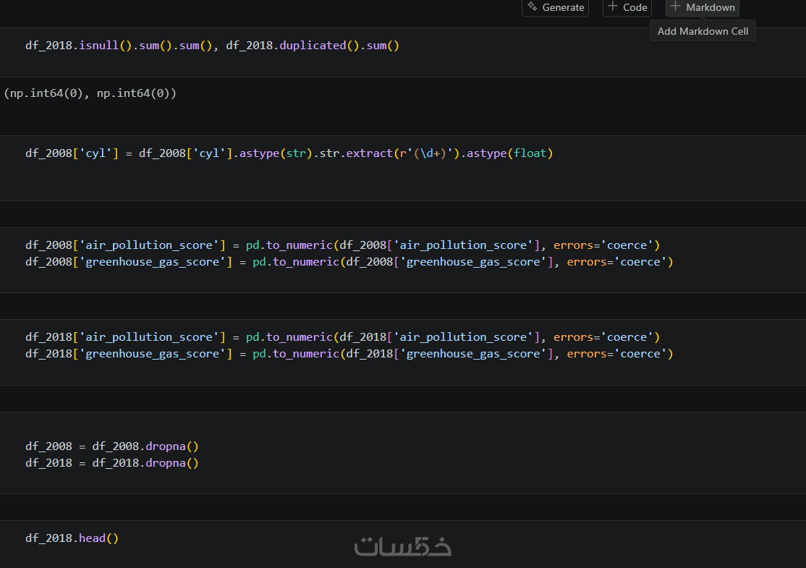Select the df_2018.isnull().sum() code cell
The height and width of the screenshot is (568, 806).
coord(403,52)
